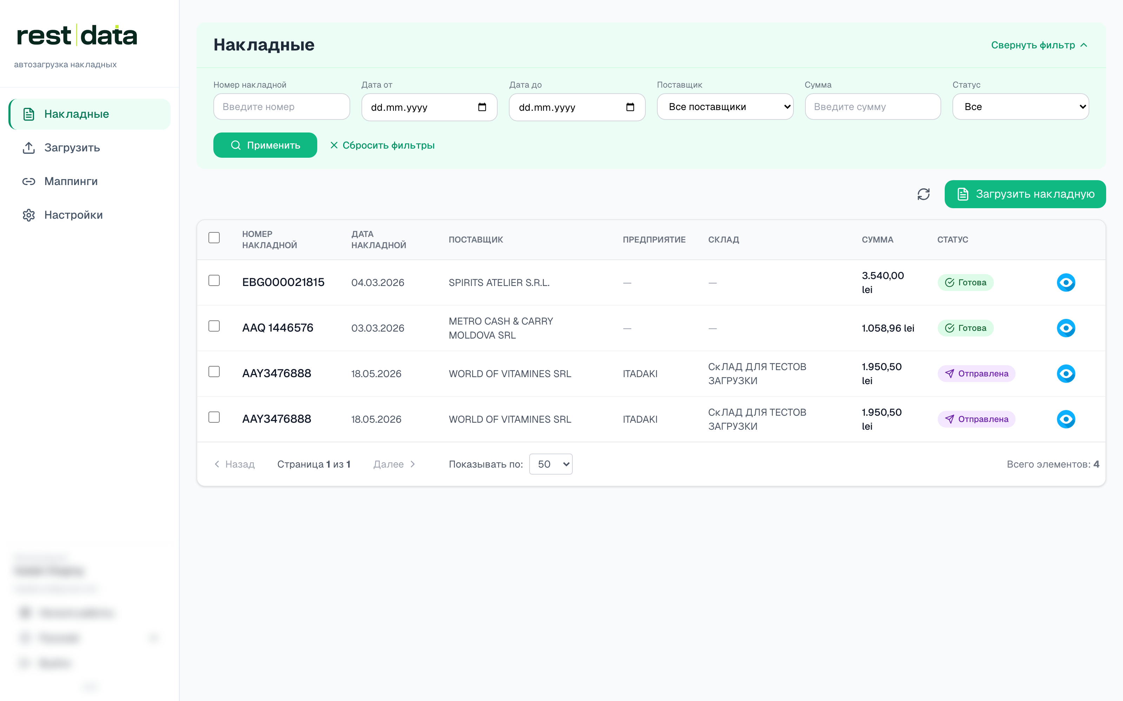
Task: Go to Накладные section in sidebar
Action: 89,114
